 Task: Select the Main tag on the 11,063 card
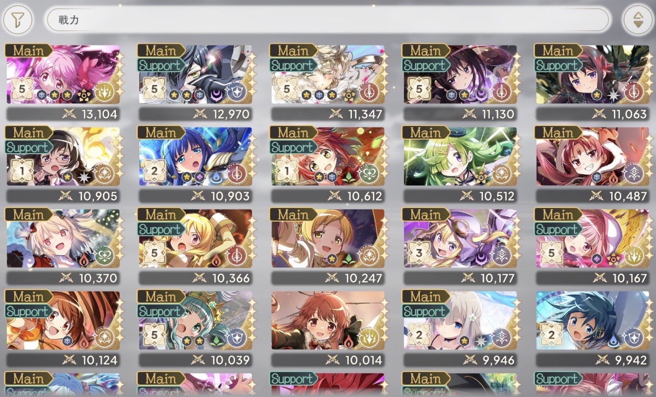(x=557, y=50)
